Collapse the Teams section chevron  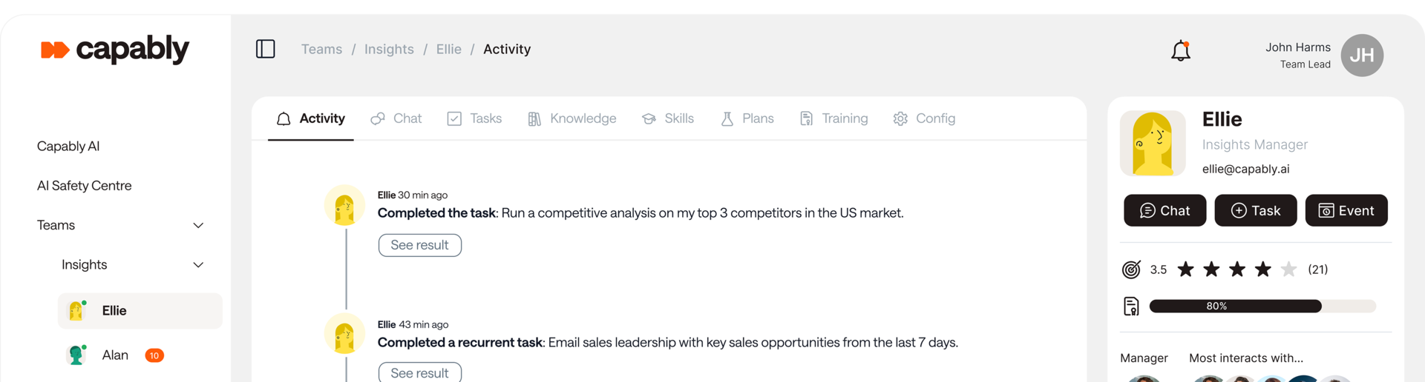(198, 225)
